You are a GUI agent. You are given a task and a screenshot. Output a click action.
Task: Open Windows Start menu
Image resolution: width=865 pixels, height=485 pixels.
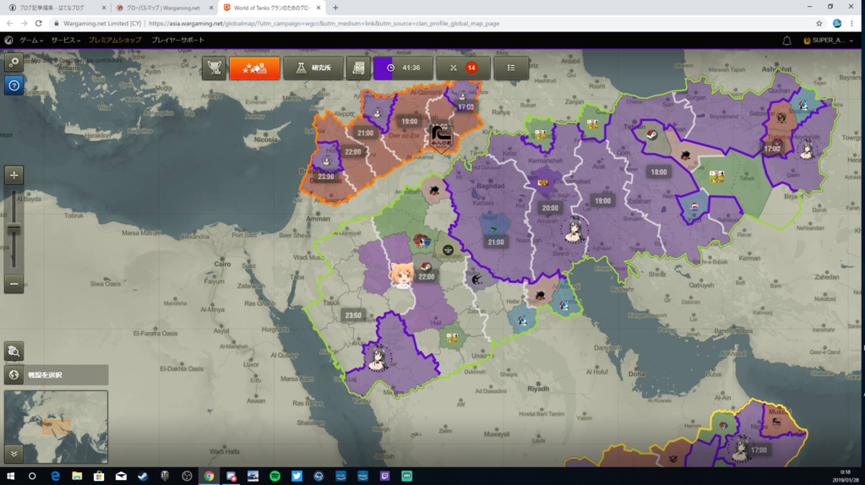[x=10, y=477]
